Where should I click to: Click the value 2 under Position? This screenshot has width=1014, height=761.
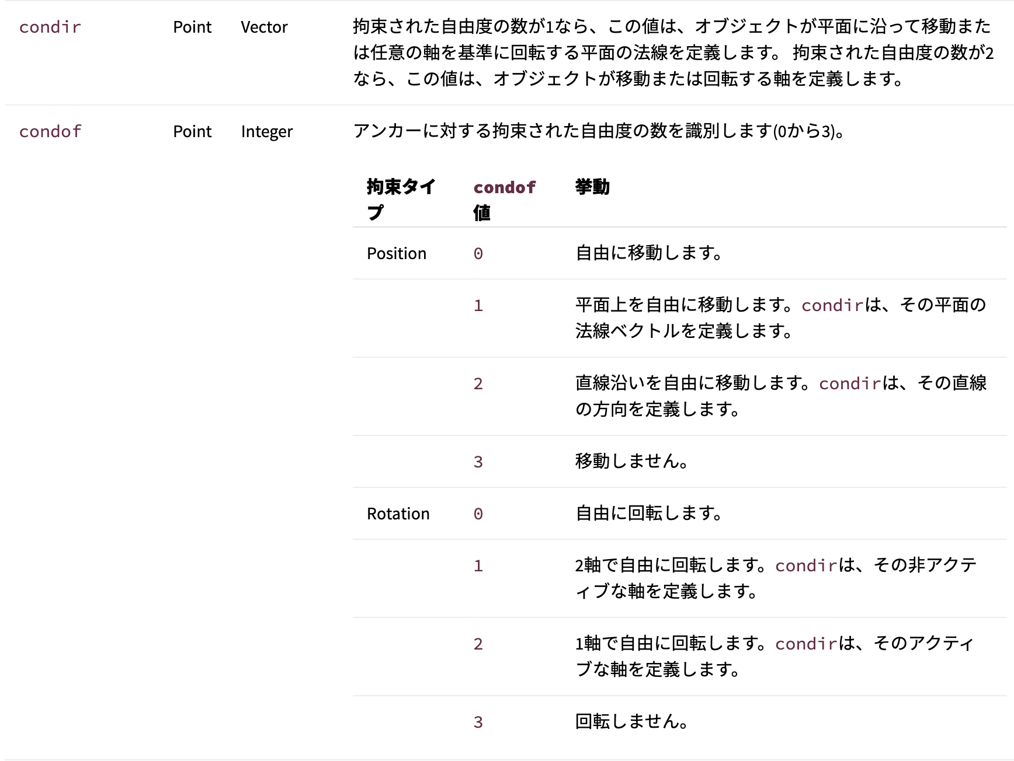[477, 383]
